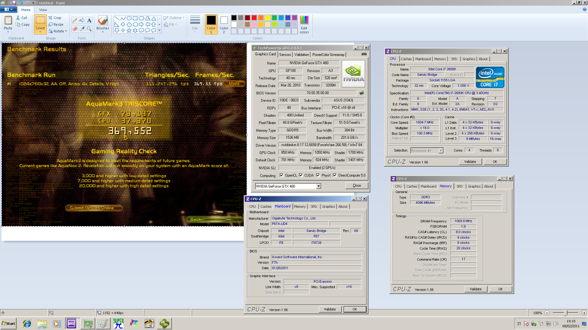Click the BIOS save chip icon in GPU-Z
This screenshot has width=588, height=330.
(362, 93)
